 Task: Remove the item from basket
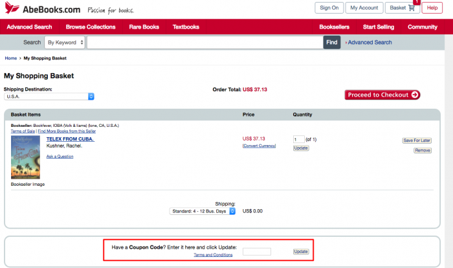tap(423, 150)
